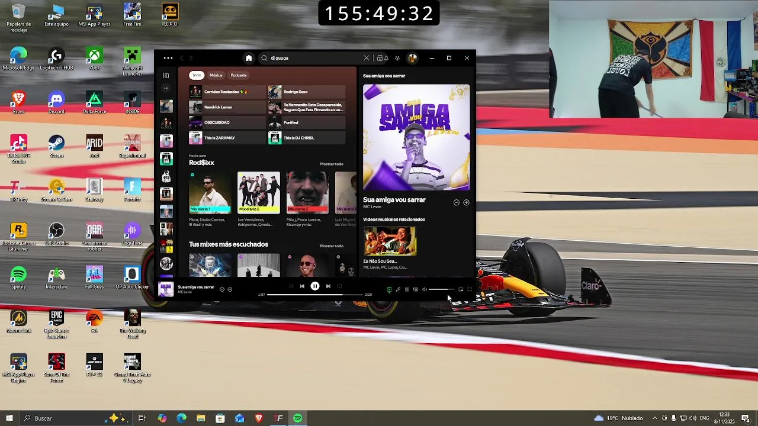Pause the playing song
This screenshot has width=758, height=426.
pos(315,286)
